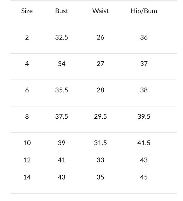Click the 39.5 hip value
Image resolution: width=183 pixels, height=201 pixels.
tap(144, 116)
